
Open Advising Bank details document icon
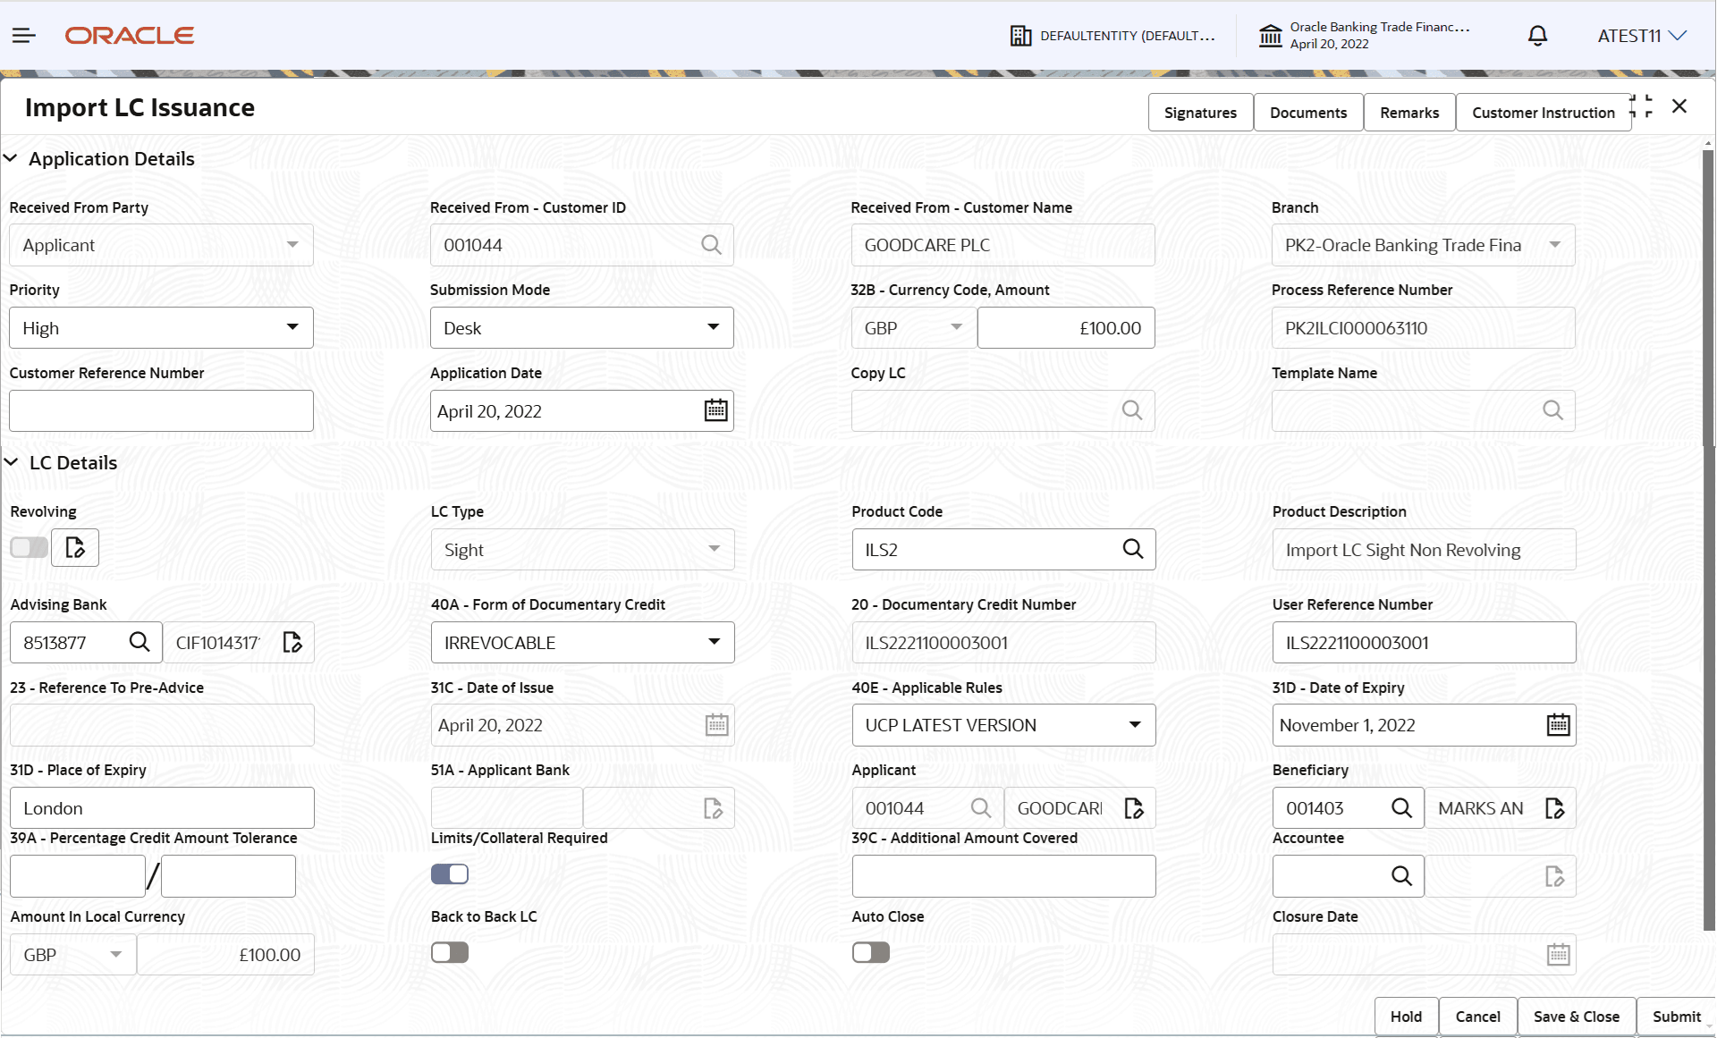click(292, 642)
